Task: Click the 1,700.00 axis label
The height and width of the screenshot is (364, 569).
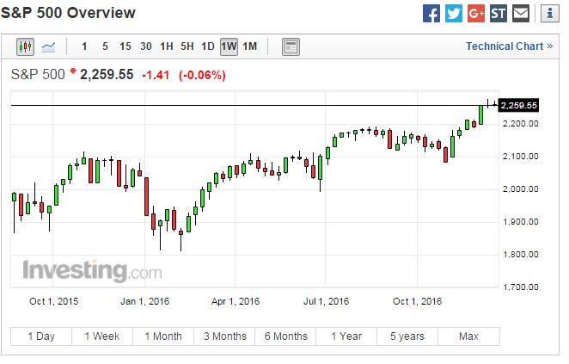Action: click(520, 287)
